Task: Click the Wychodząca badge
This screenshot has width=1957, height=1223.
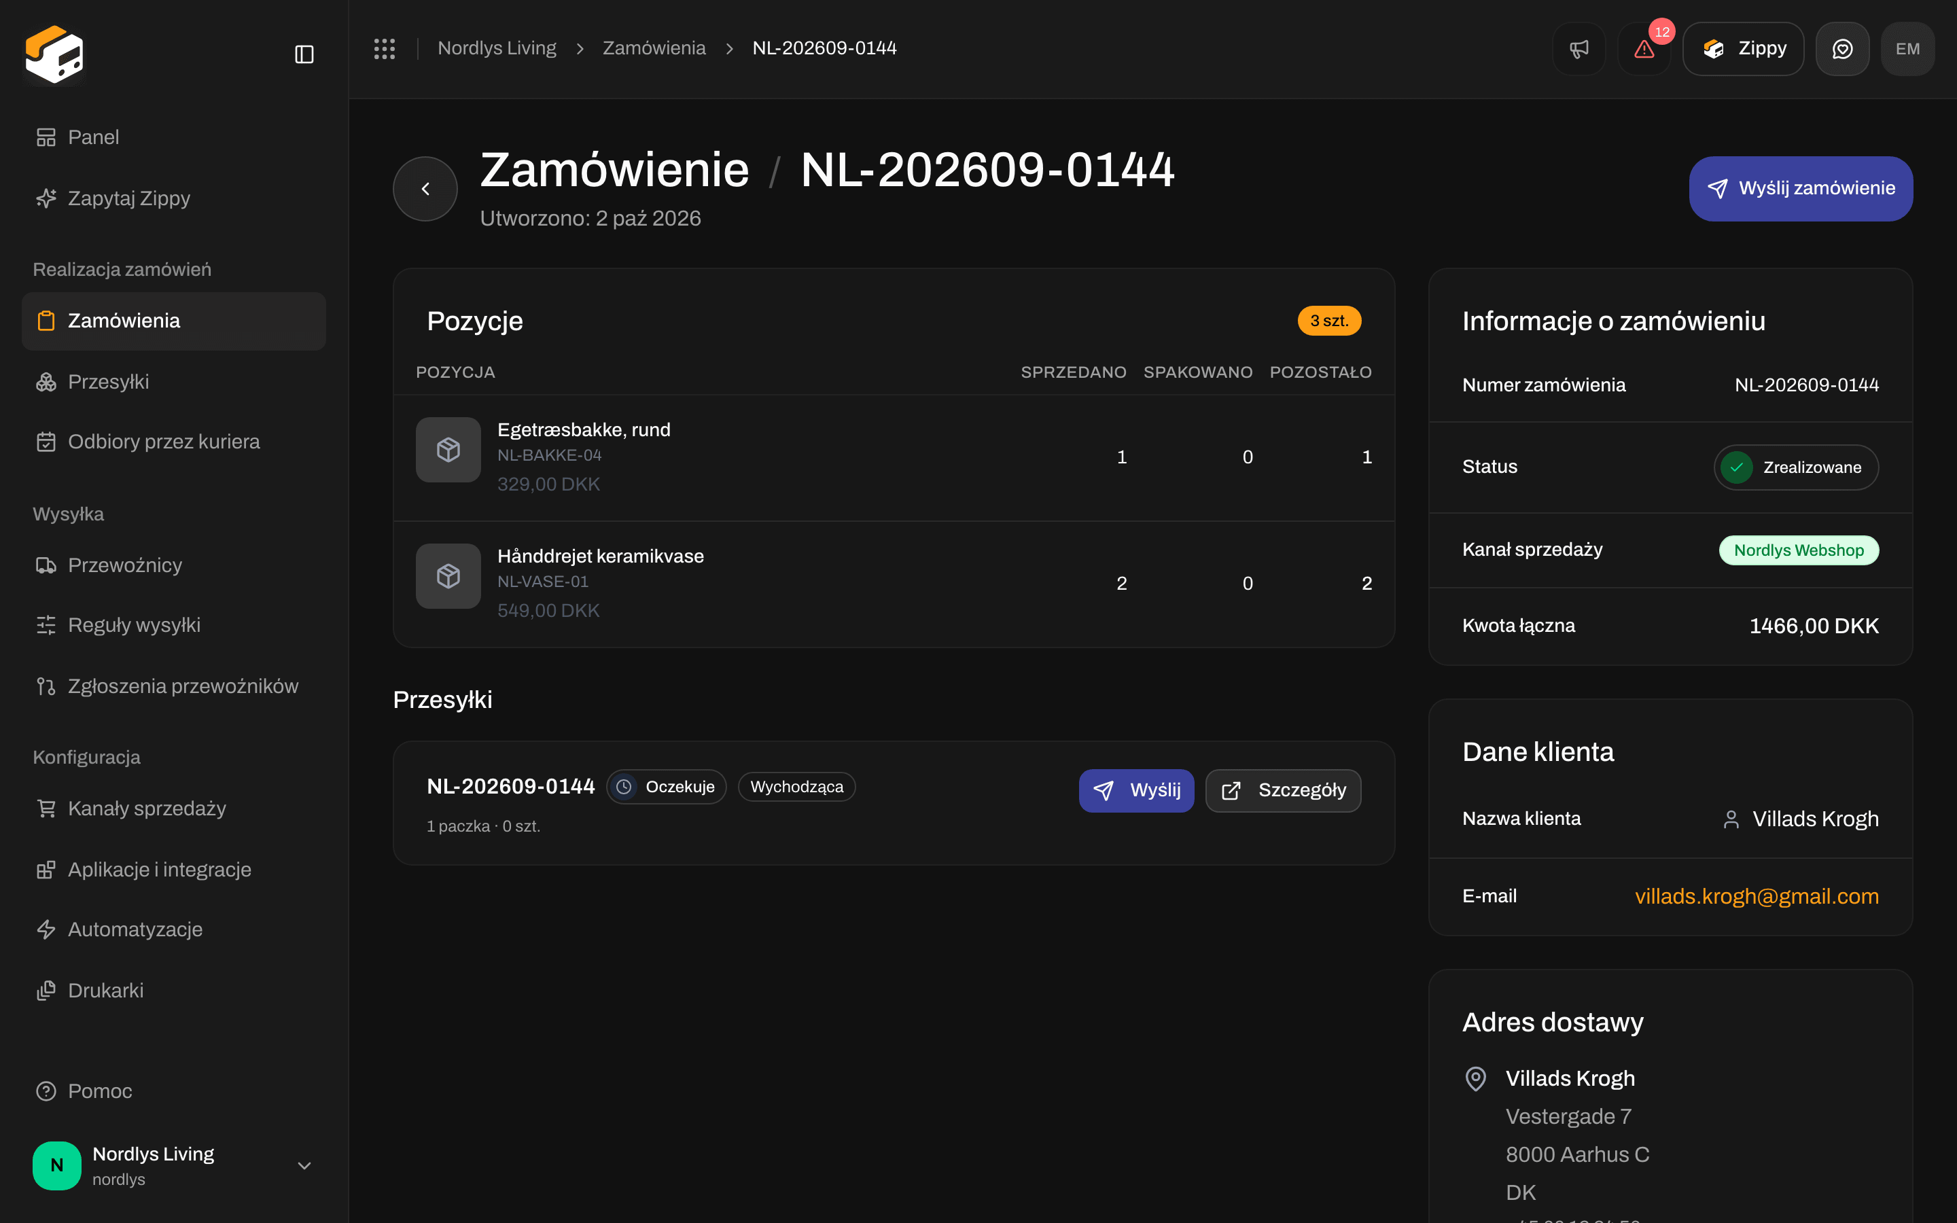Action: pos(796,787)
